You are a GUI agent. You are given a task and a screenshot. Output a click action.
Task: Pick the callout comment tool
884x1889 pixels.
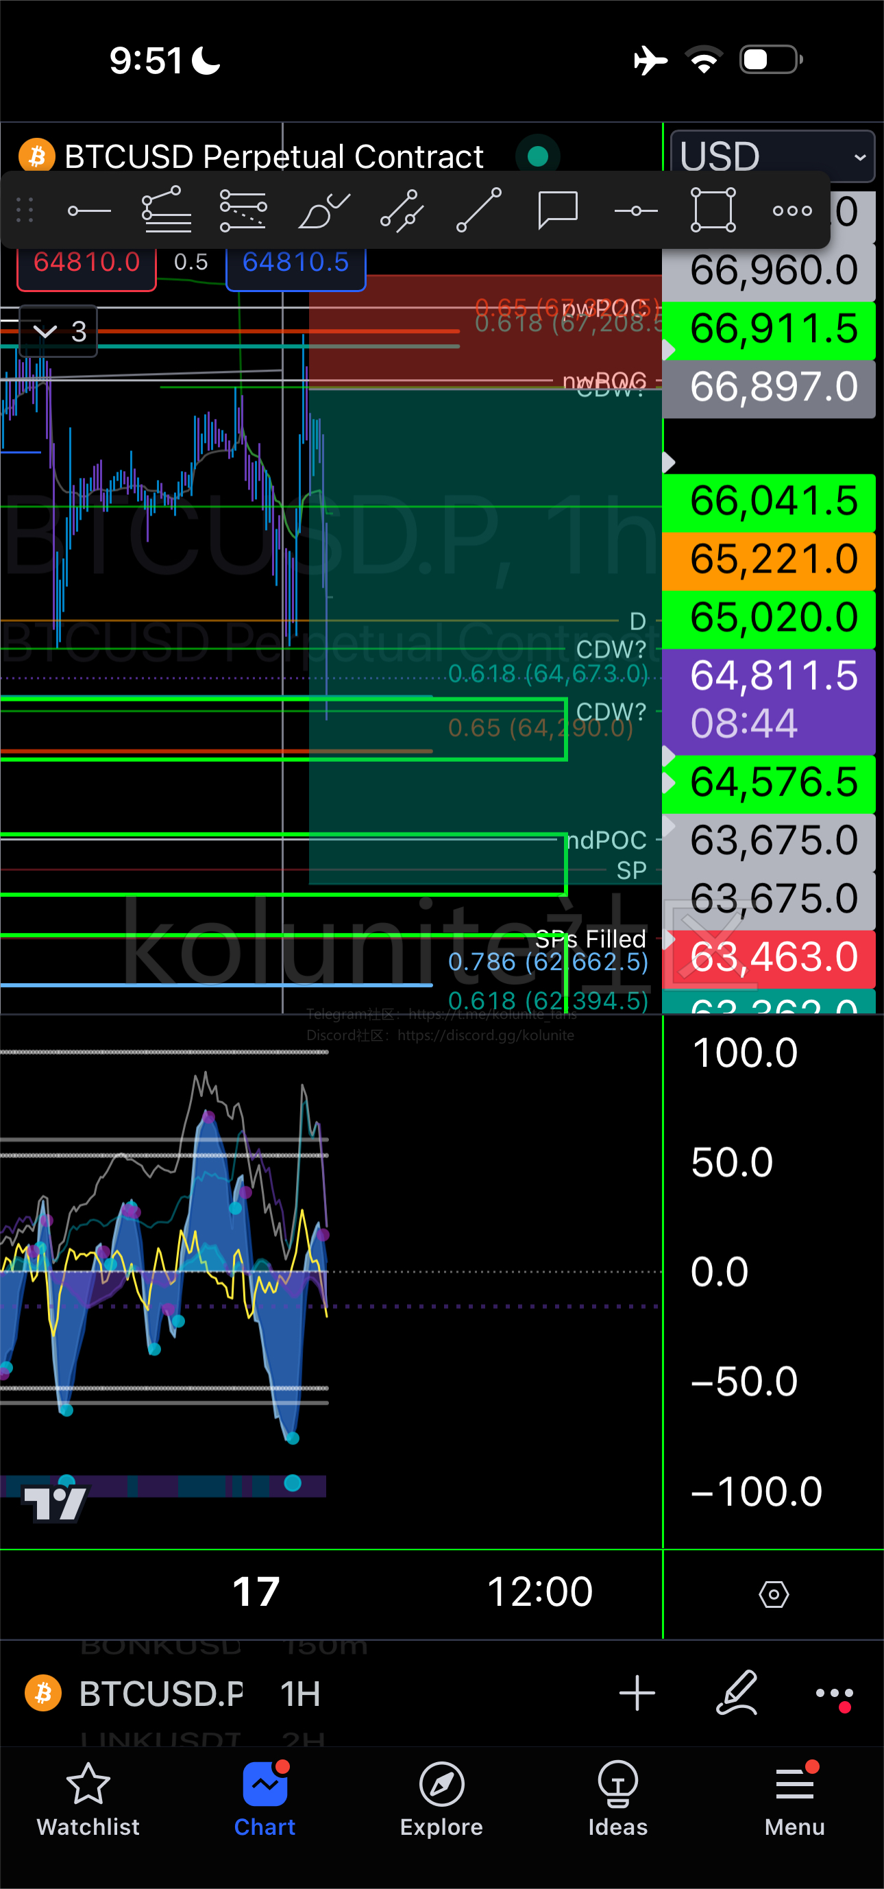(x=558, y=211)
